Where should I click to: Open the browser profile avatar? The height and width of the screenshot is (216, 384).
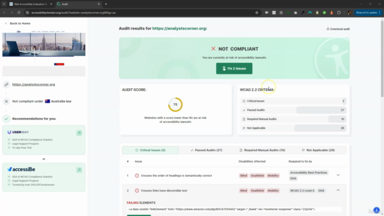click(349, 13)
